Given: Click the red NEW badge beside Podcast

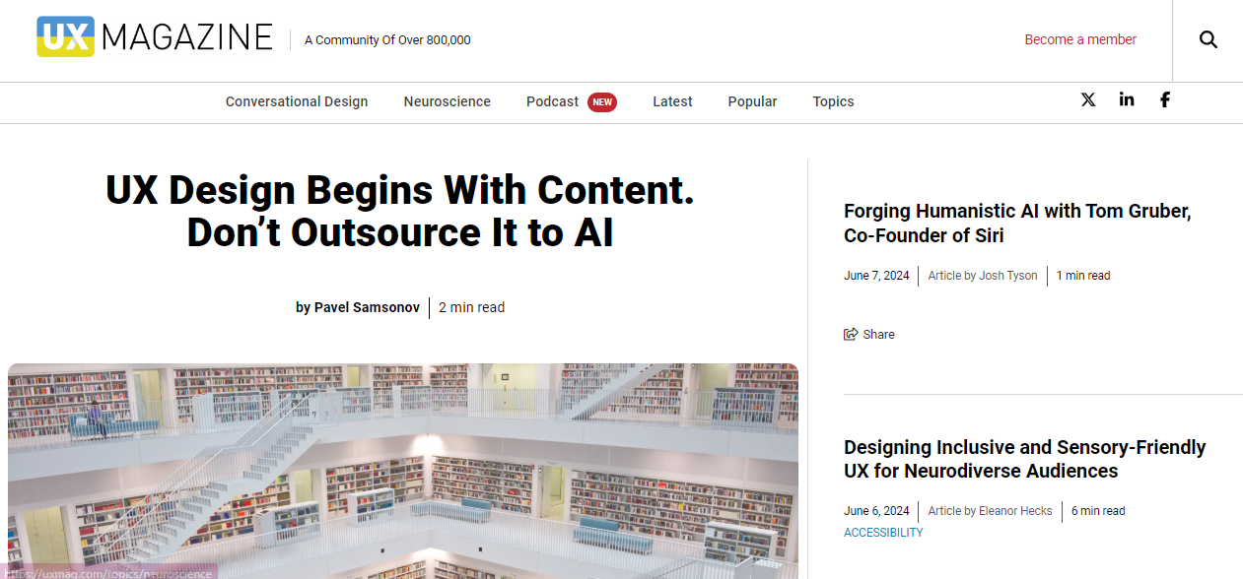Looking at the screenshot, I should click(602, 101).
